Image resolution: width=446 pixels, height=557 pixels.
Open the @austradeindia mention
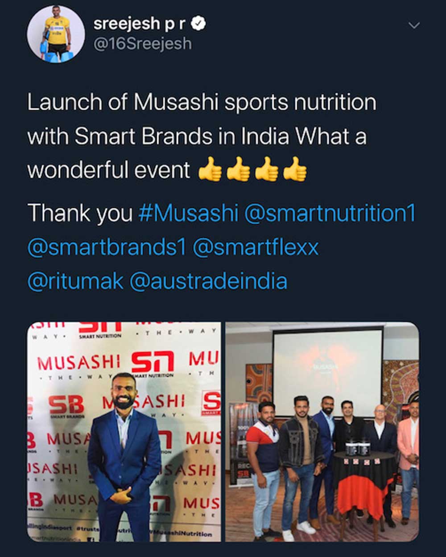[x=209, y=282]
